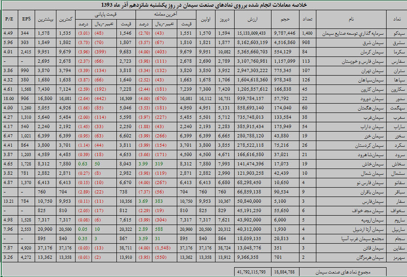The height and width of the screenshot is (277, 407).
Task: Select the name سیمان داراب
Action: tap(372, 127)
